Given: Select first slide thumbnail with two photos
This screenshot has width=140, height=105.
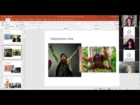Looking at the screenshot, I should click(x=13, y=37).
